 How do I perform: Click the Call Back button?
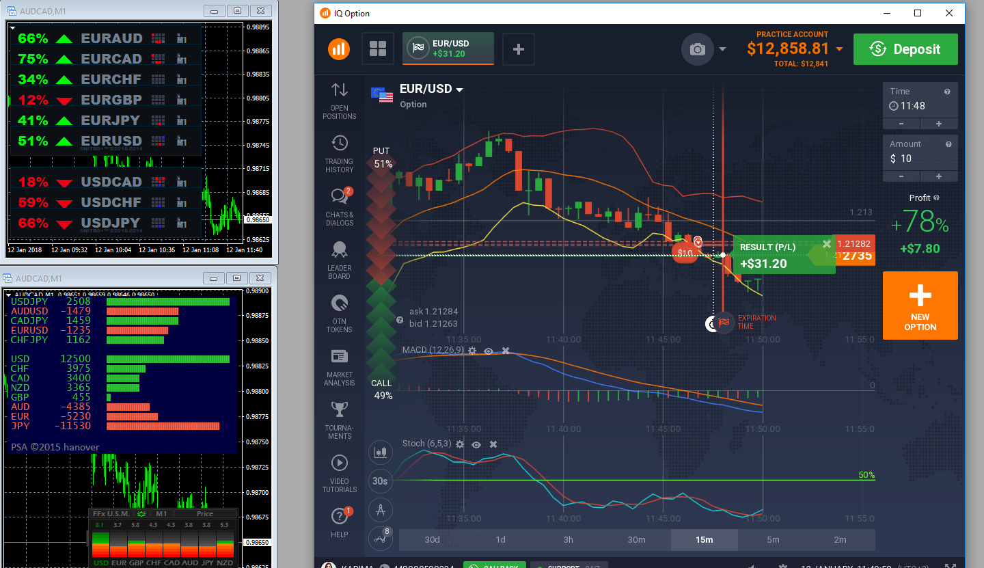coord(493,565)
